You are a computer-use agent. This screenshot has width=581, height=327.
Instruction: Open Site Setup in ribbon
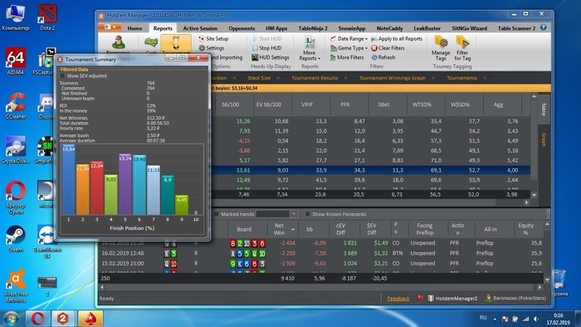pos(213,38)
